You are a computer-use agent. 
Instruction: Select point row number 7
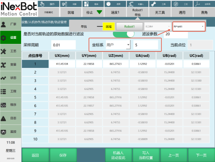[35, 114]
